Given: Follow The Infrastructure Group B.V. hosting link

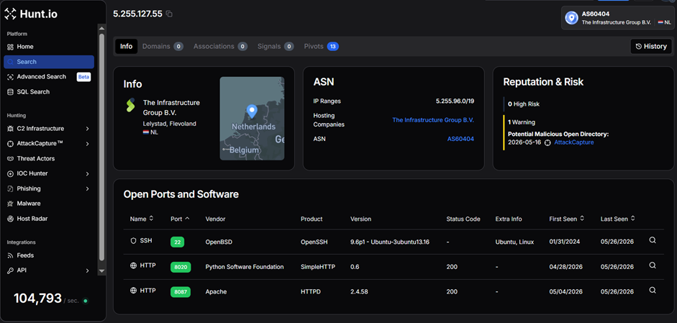Looking at the screenshot, I should (433, 120).
